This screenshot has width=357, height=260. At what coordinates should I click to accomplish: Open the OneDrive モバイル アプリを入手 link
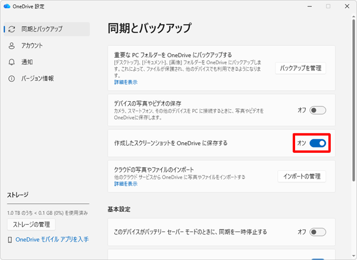pyautogui.click(x=52, y=240)
